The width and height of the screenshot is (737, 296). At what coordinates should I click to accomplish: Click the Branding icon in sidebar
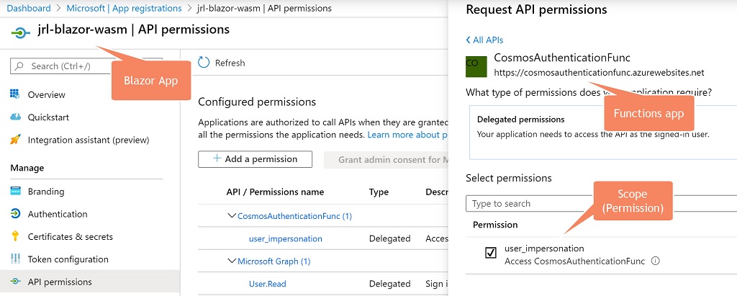(15, 191)
